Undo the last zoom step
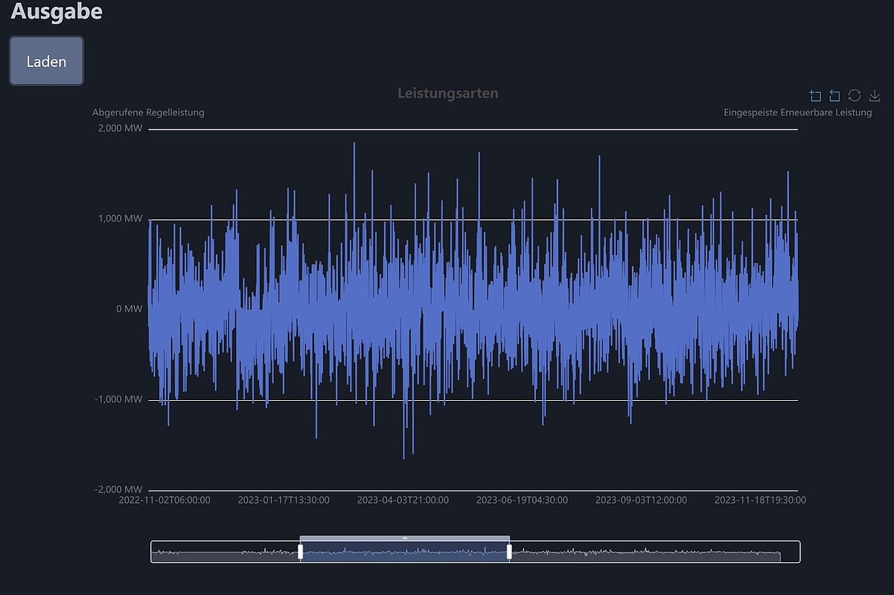This screenshot has height=595, width=894. (834, 95)
